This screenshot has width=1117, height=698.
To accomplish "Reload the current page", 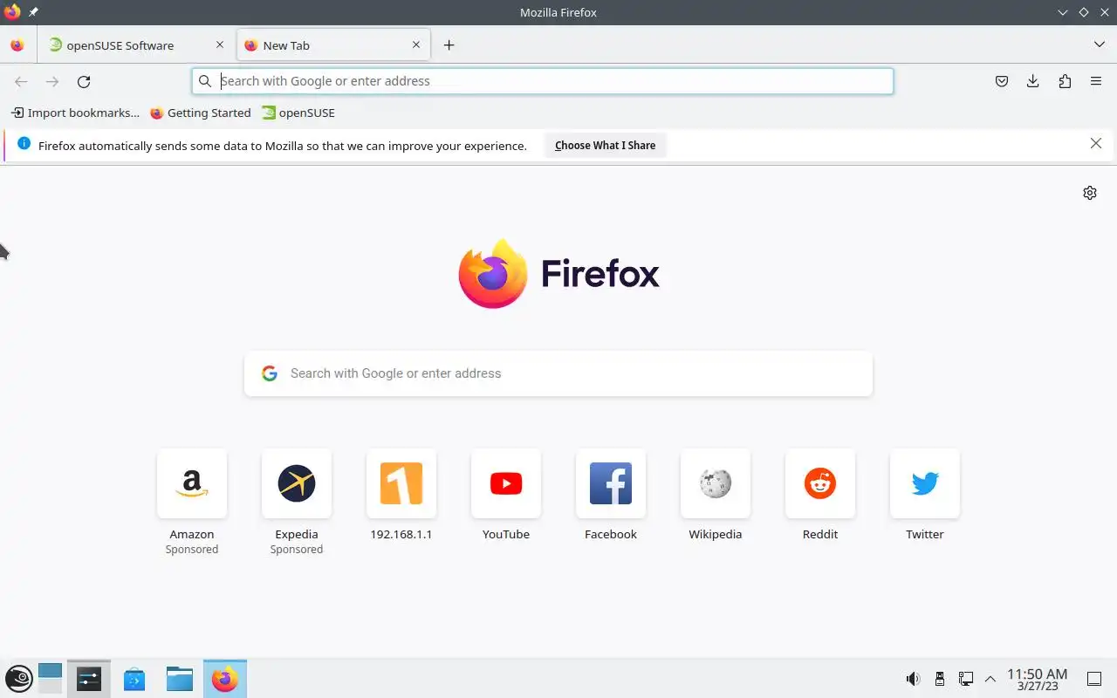I will (84, 81).
